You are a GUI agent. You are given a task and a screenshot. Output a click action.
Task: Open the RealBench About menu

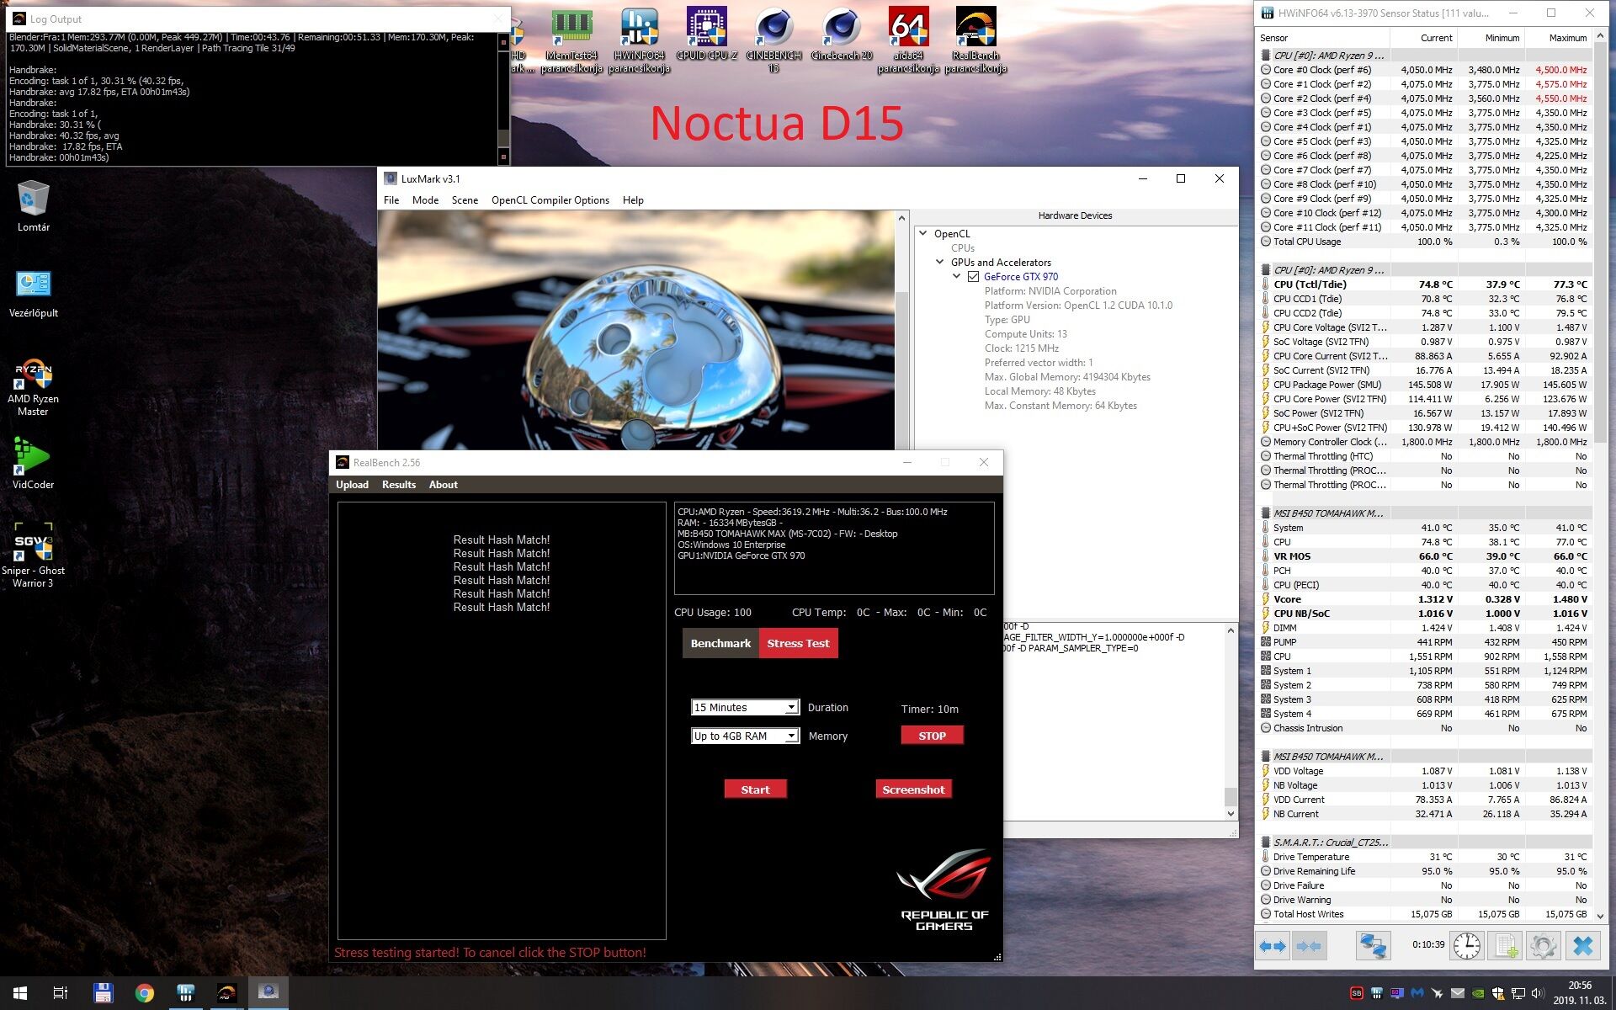click(444, 485)
